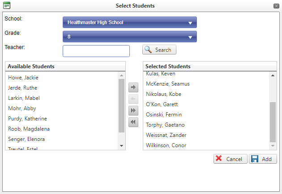Select Howe, Jackie in Available Students
282x194 pixels.
[62, 78]
